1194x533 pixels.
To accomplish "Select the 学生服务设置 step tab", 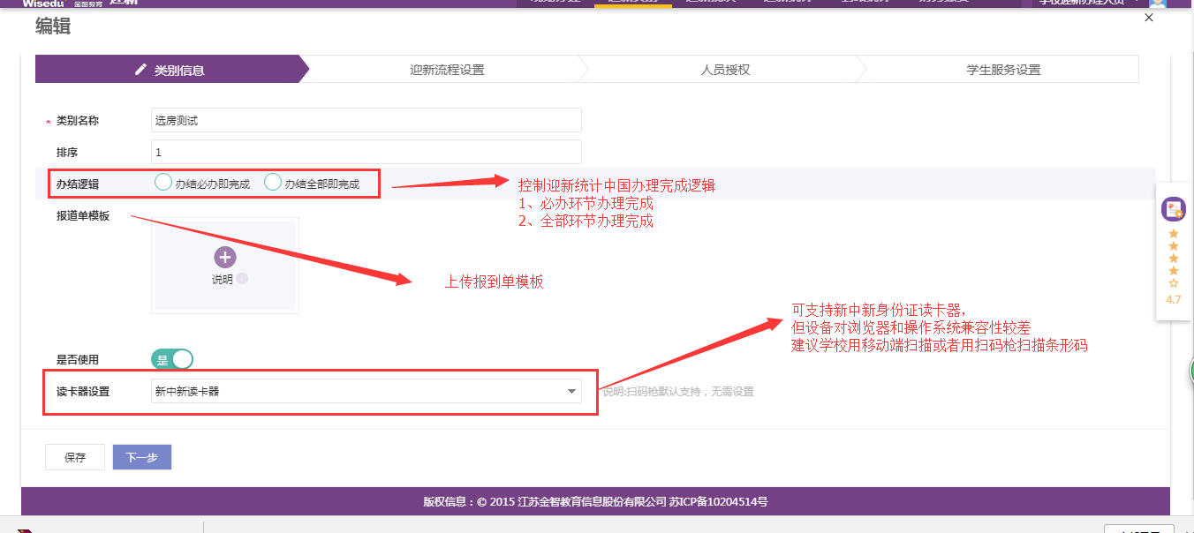I will point(1003,70).
